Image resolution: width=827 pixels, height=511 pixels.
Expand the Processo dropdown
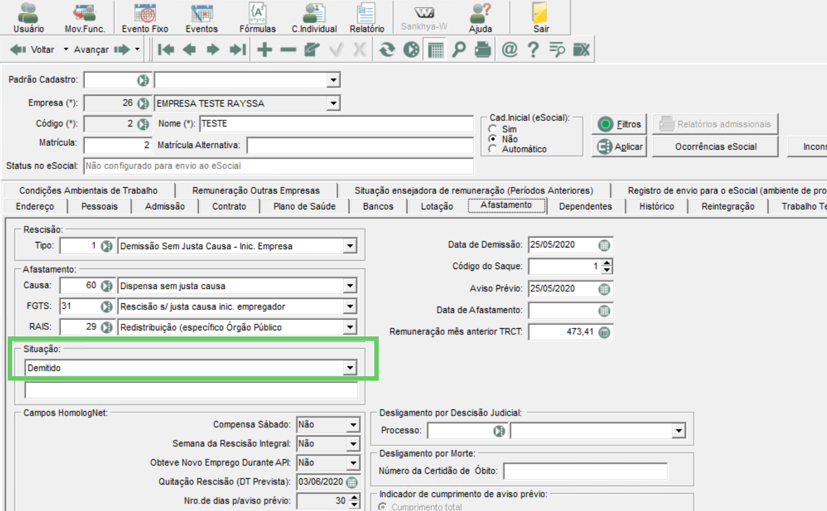tap(678, 431)
